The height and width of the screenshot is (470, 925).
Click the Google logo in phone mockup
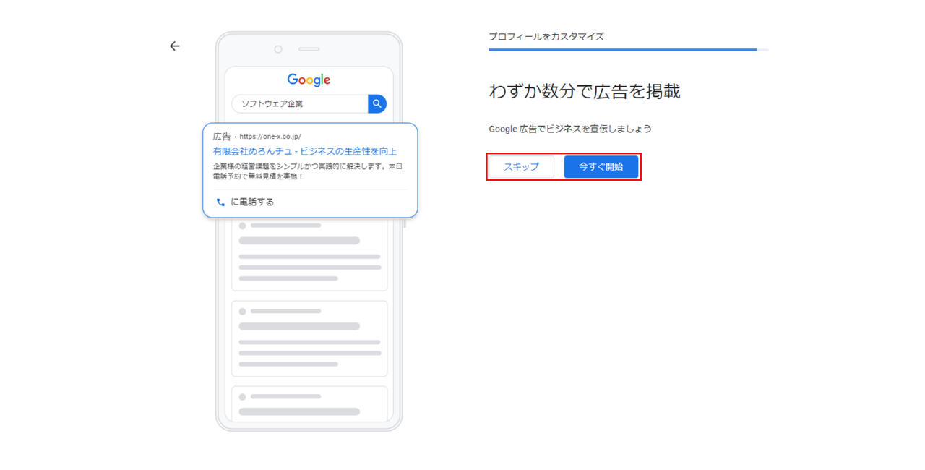309,80
